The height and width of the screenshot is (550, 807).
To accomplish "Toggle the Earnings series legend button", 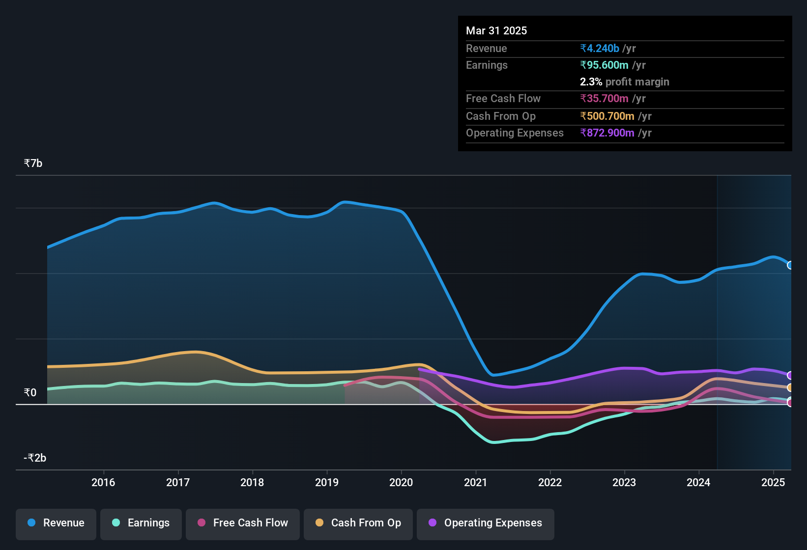I will (x=141, y=523).
